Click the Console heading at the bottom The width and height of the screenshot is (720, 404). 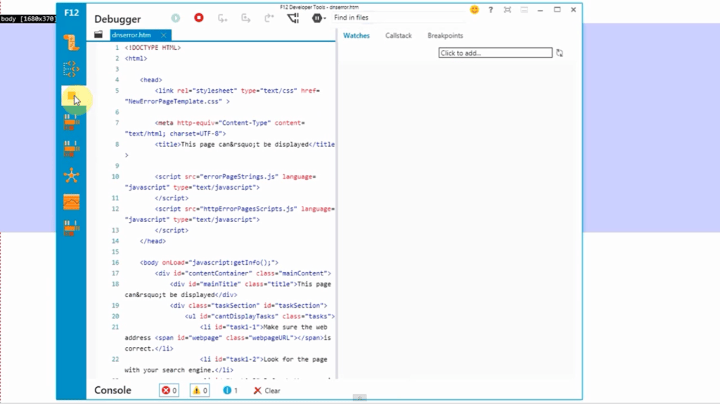tap(112, 390)
